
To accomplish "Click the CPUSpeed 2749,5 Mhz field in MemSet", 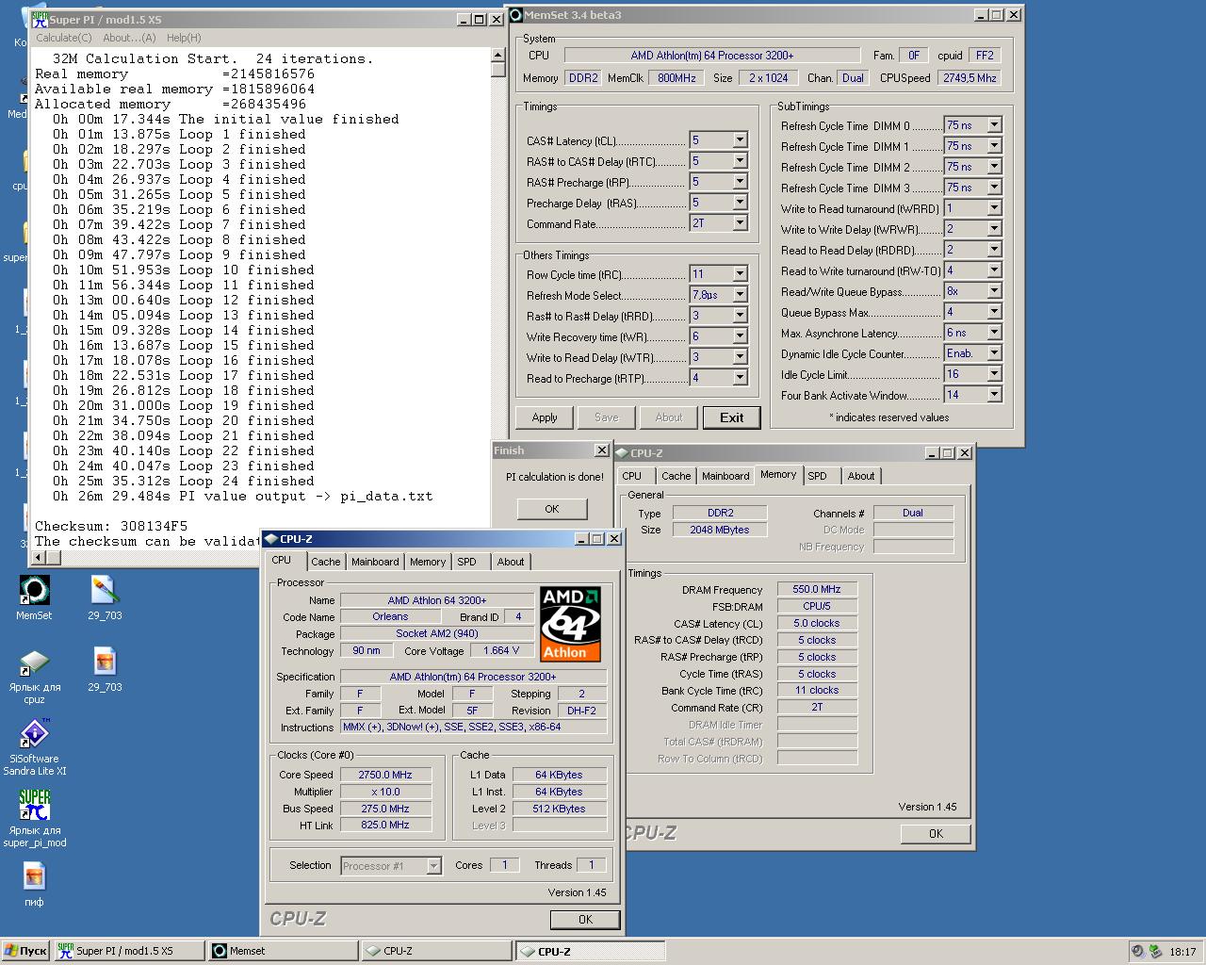I will pos(970,78).
